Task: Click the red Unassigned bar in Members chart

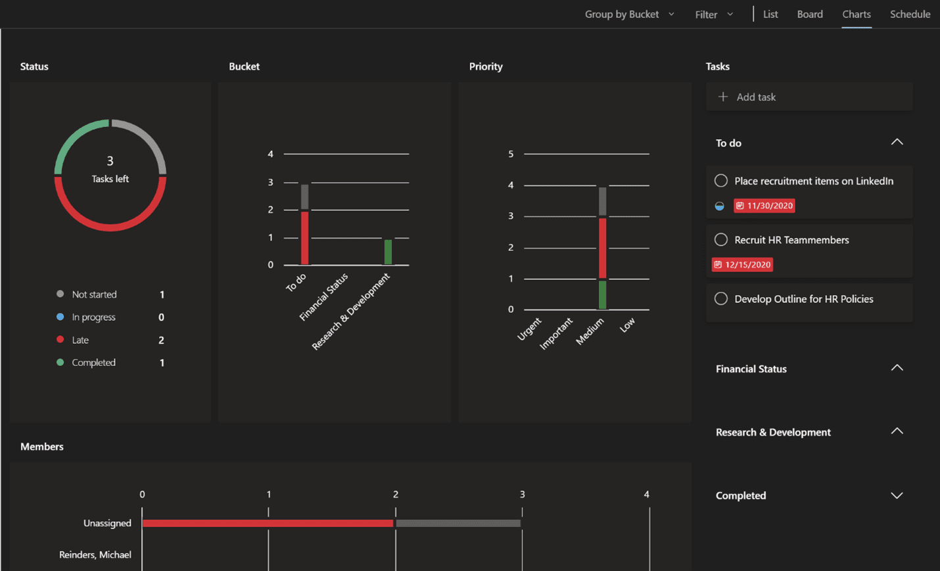Action: (268, 523)
